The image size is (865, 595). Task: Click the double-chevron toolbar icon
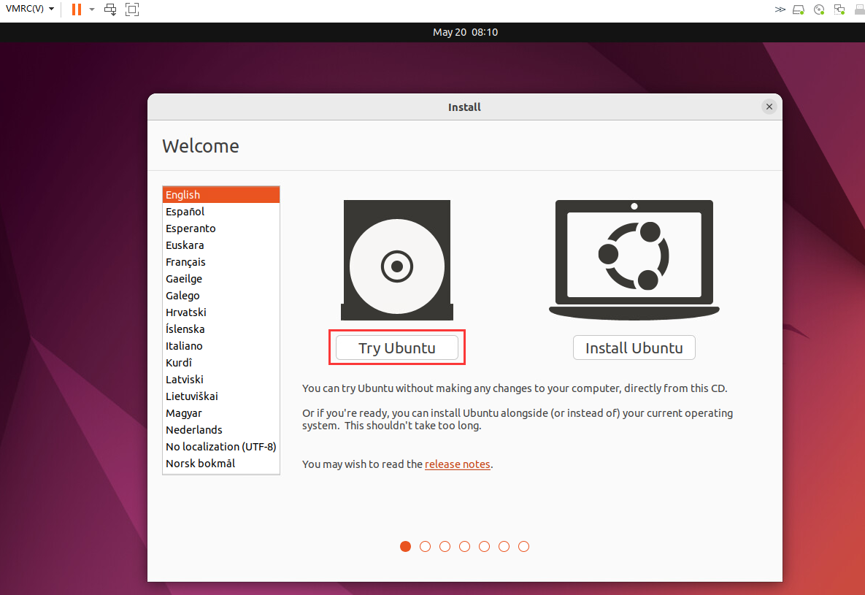click(x=780, y=9)
